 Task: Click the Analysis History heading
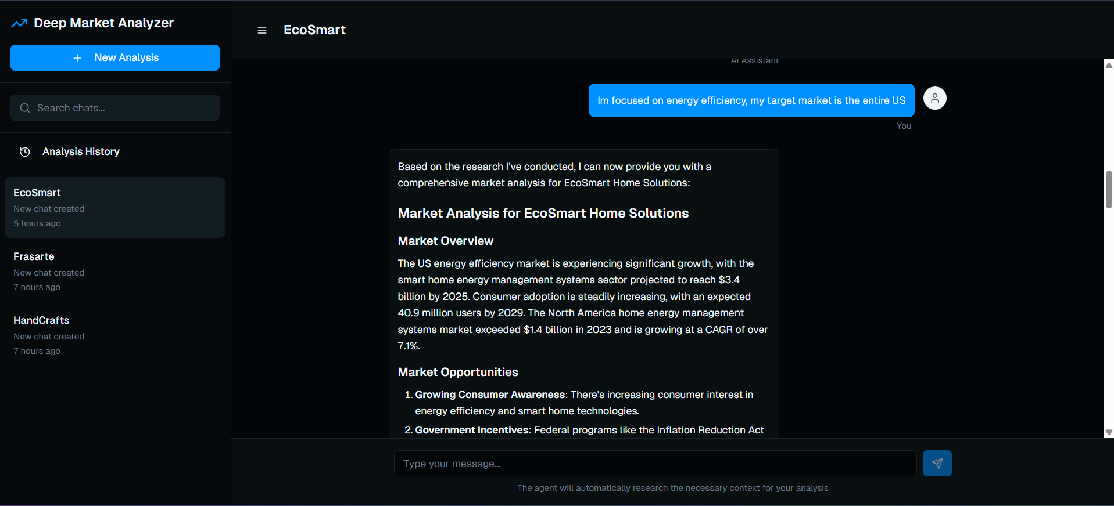(x=81, y=151)
